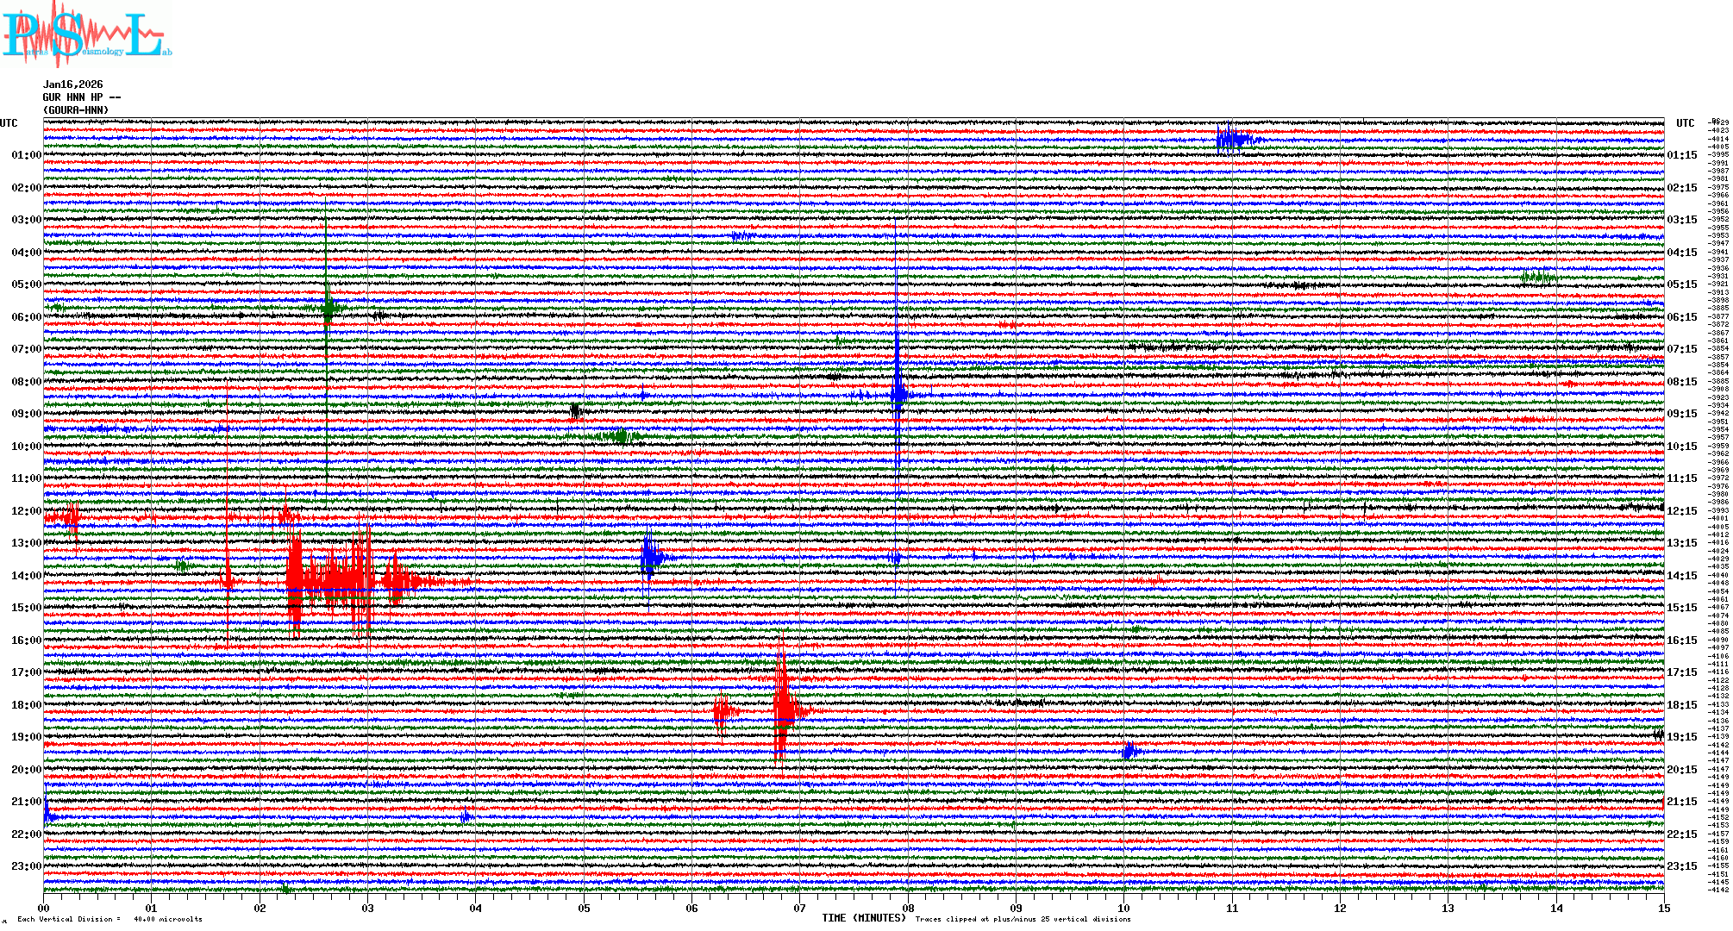This screenshot has height=931, width=1733.
Task: Click the 15 minute tick on bottom axis
Action: 1663,908
